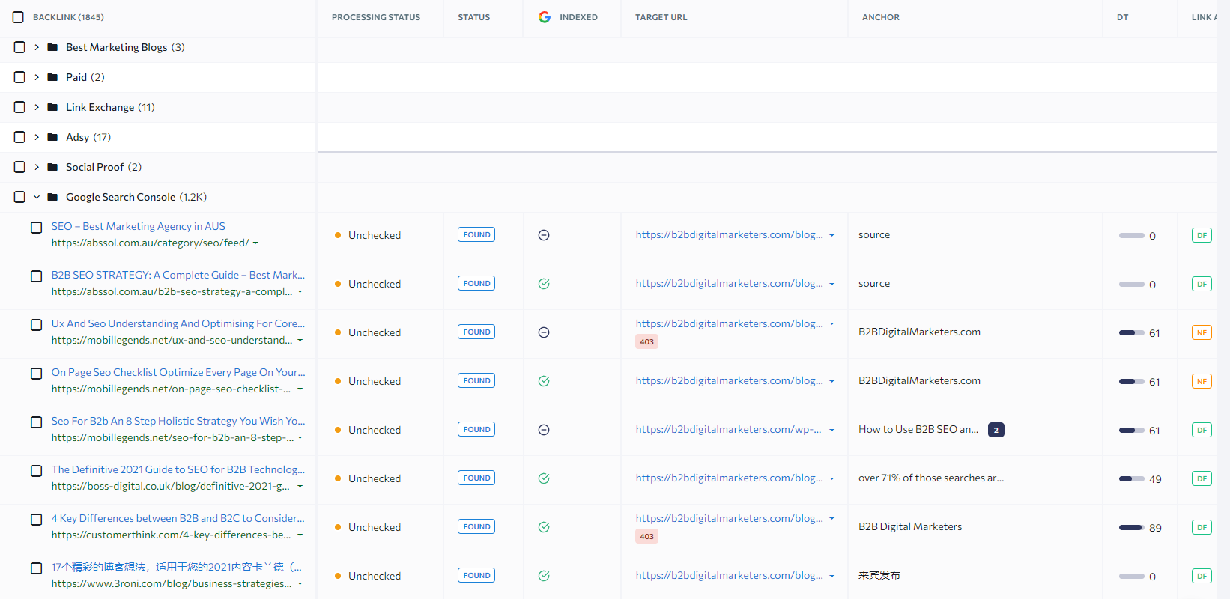Expand the Adsy folder chevron
Viewport: 1230px width, 599px height.
(37, 137)
